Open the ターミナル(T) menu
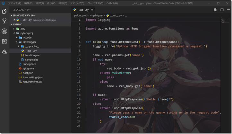The image size is (232, 134). [x=95, y=3]
